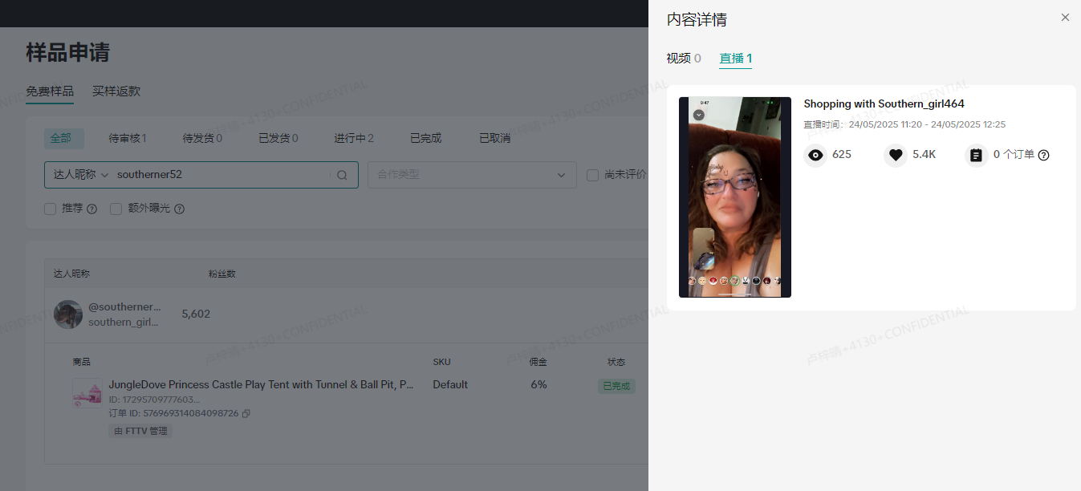
Task: Click the question mark icon beside 额外曝光
Action: point(178,208)
